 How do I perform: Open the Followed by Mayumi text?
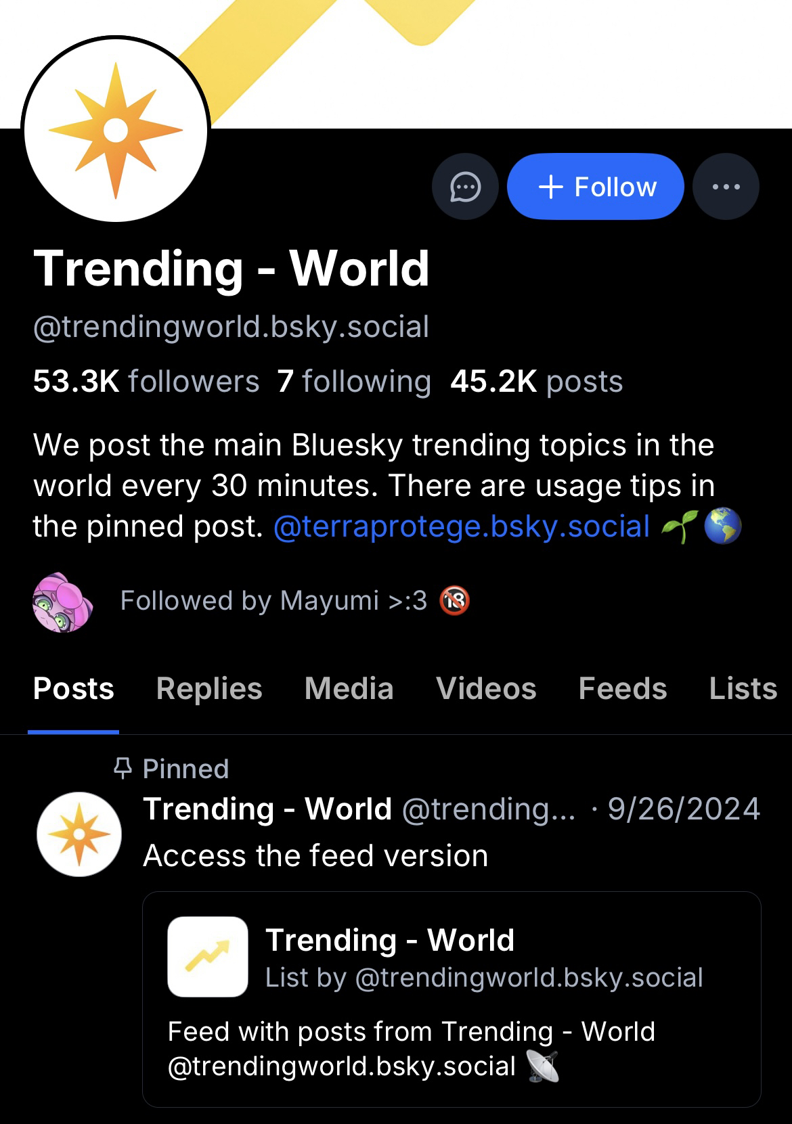(x=273, y=601)
